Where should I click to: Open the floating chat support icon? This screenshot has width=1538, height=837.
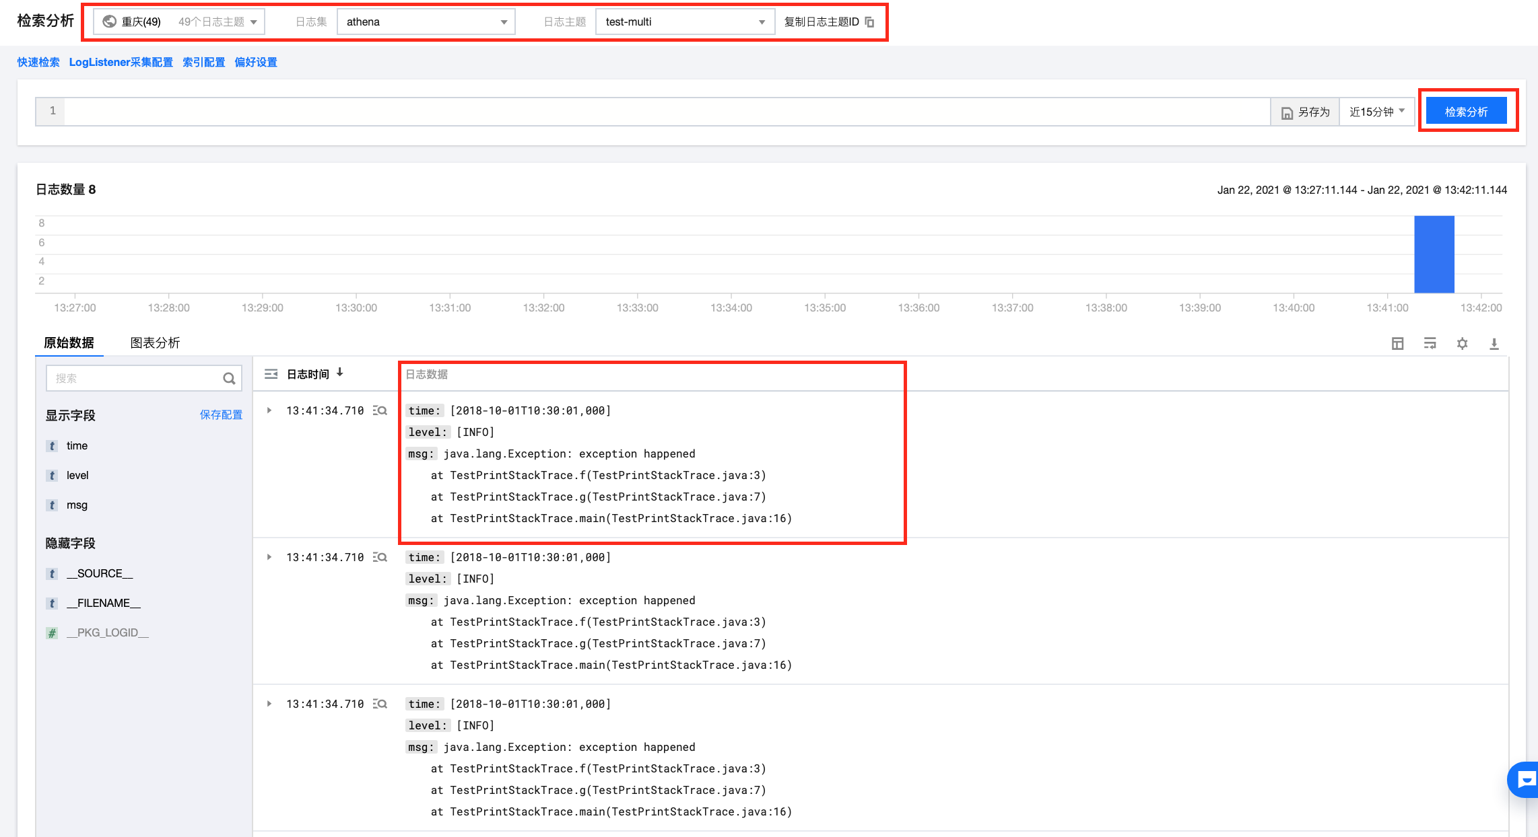point(1525,780)
